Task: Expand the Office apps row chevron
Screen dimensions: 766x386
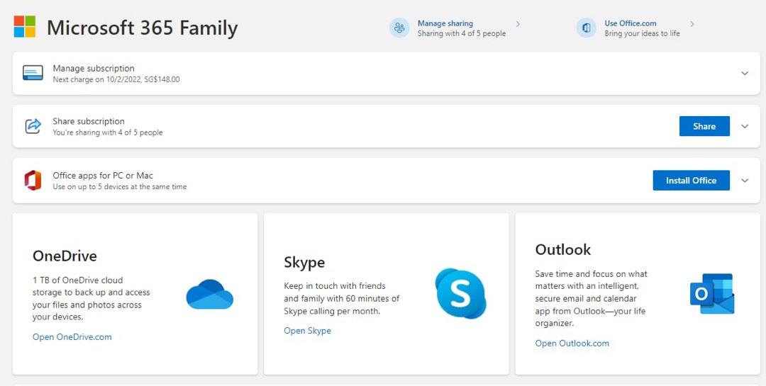Action: coord(745,180)
